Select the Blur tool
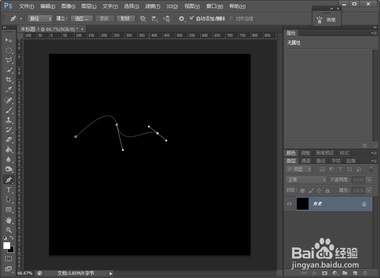The width and height of the screenshot is (380, 278). [x=9, y=160]
